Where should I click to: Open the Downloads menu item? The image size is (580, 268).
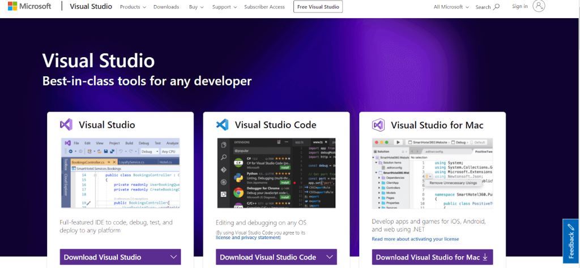tap(166, 7)
